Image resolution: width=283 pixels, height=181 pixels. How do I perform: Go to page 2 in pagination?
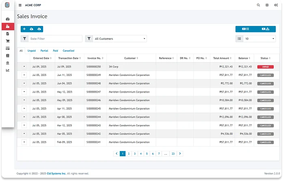coord(128,154)
